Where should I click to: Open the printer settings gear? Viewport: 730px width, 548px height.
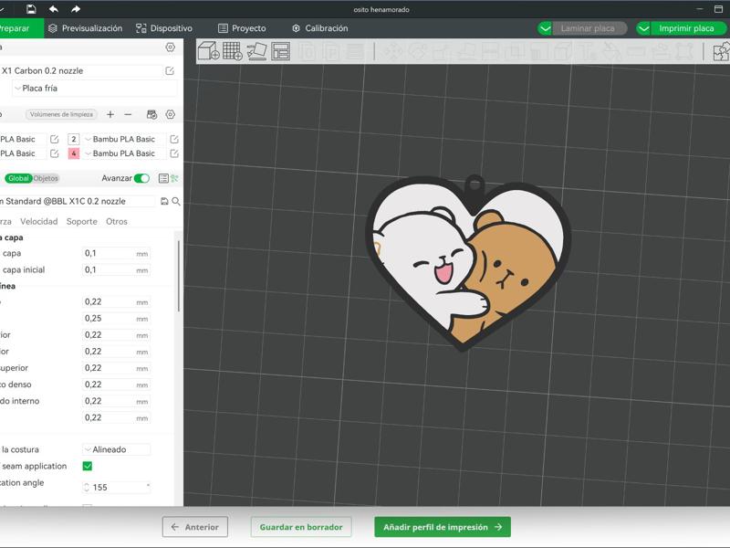coord(171,47)
